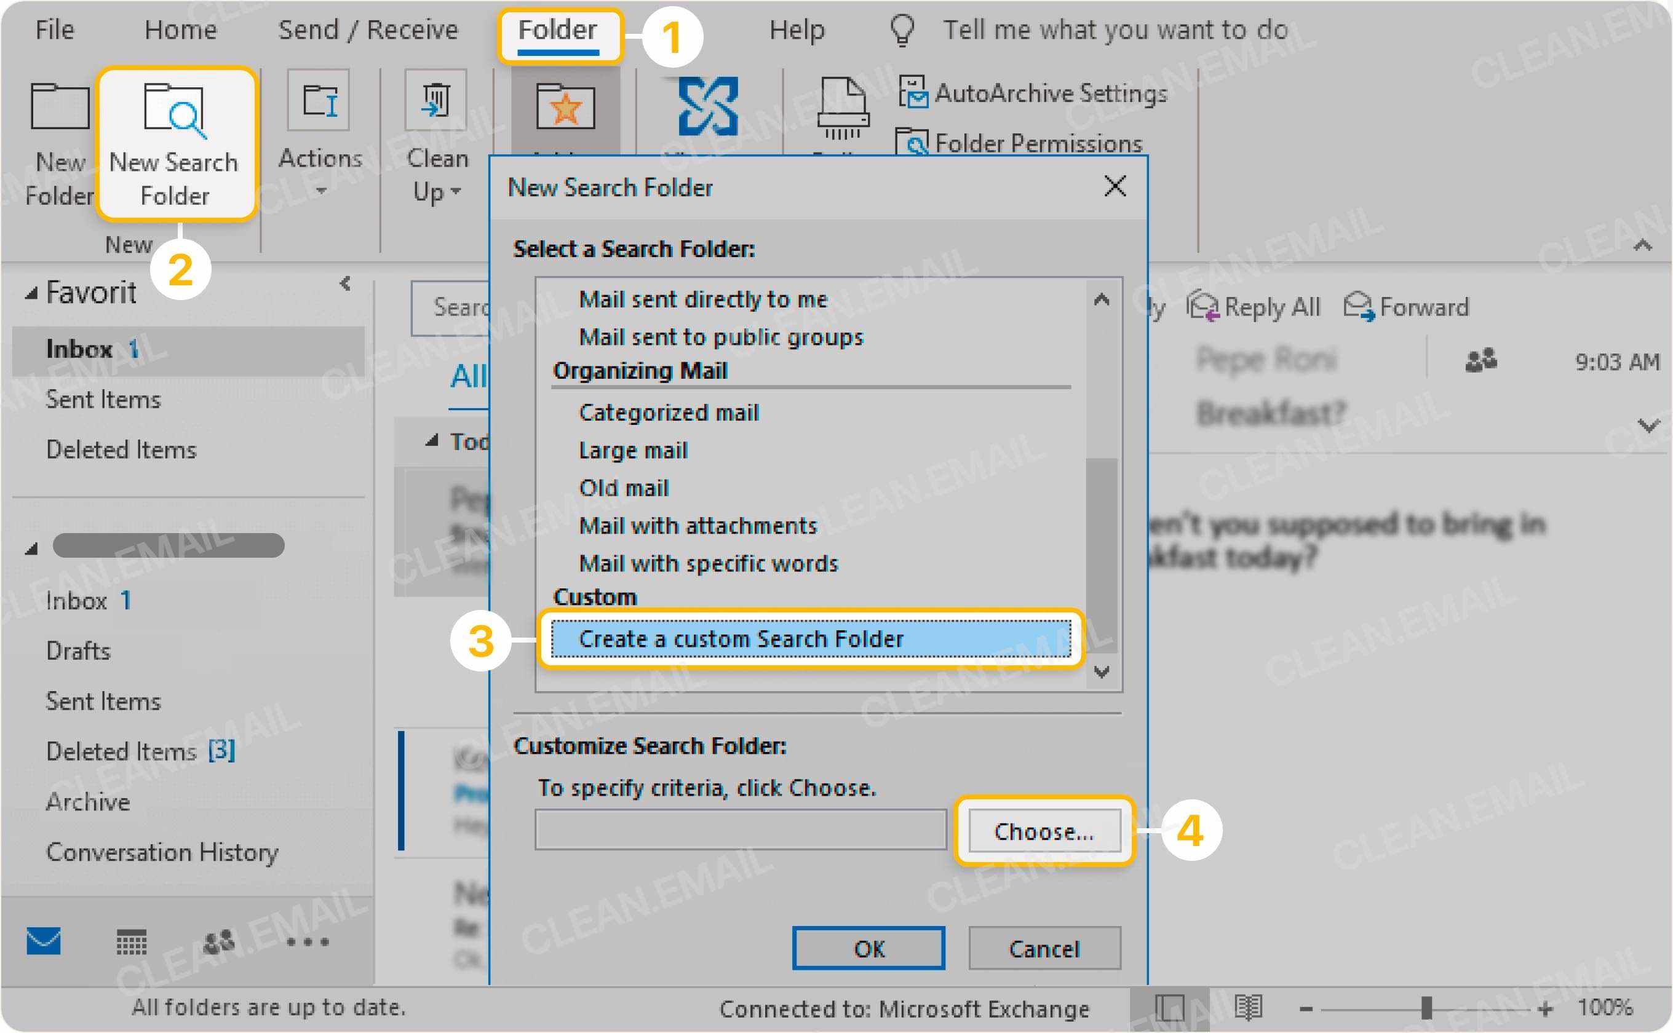Image resolution: width=1673 pixels, height=1033 pixels.
Task: Open the Calendar from the navigation bar
Action: coord(132,943)
